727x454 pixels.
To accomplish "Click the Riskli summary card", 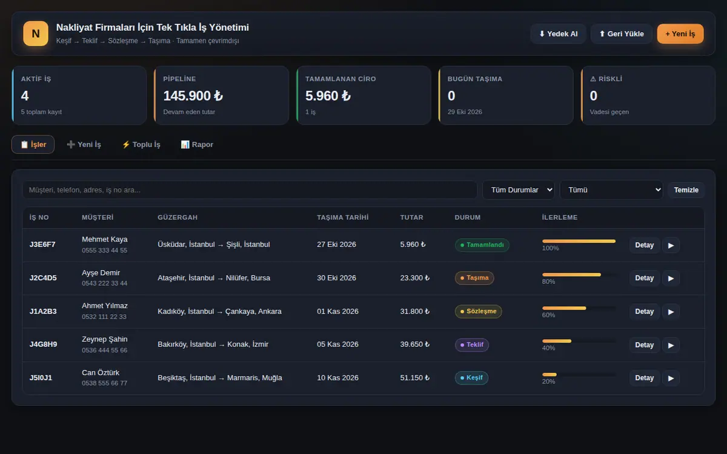I will click(648, 96).
